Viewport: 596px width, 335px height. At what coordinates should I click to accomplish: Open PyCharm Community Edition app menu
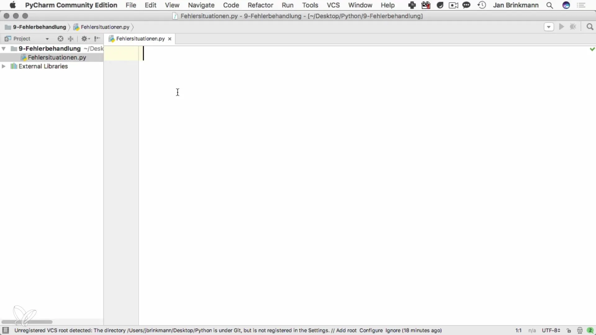coord(71,5)
